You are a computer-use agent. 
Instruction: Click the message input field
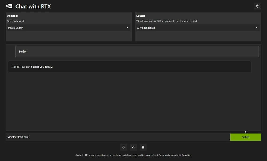118,137
